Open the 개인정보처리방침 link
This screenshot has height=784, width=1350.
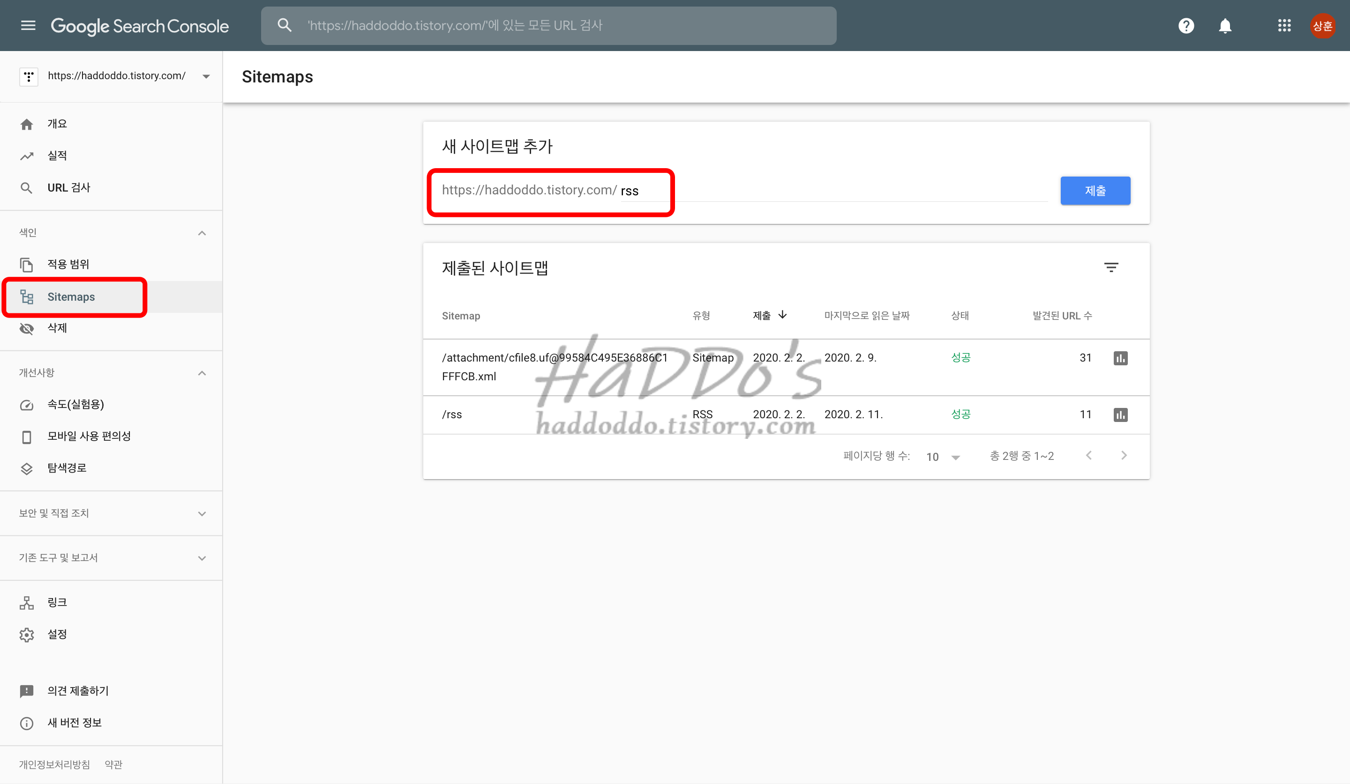[x=54, y=764]
